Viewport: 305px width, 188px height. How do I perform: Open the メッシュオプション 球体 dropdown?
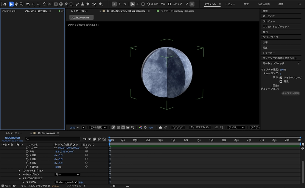[68, 175]
